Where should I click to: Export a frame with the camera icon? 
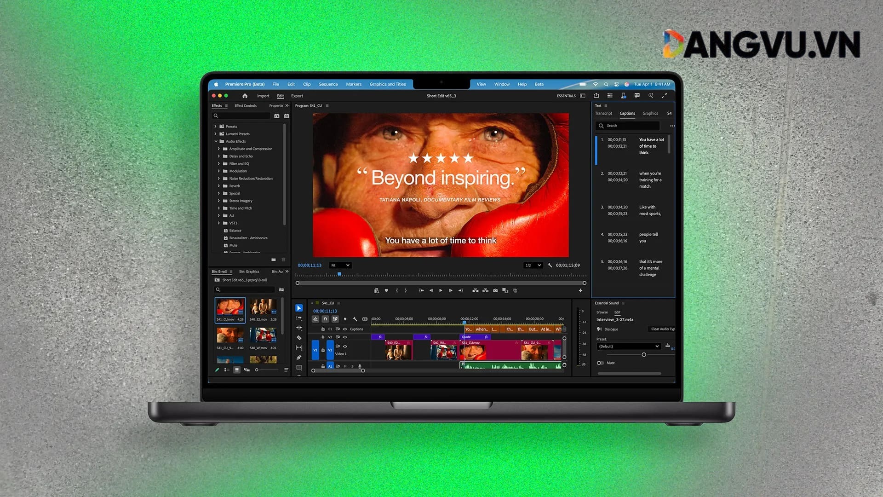tap(495, 290)
